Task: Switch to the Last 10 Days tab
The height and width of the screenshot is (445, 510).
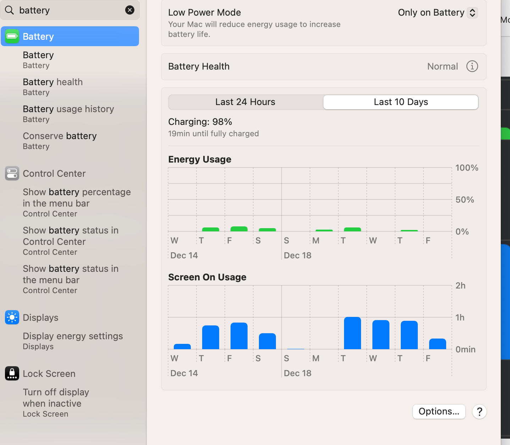Action: [x=401, y=102]
